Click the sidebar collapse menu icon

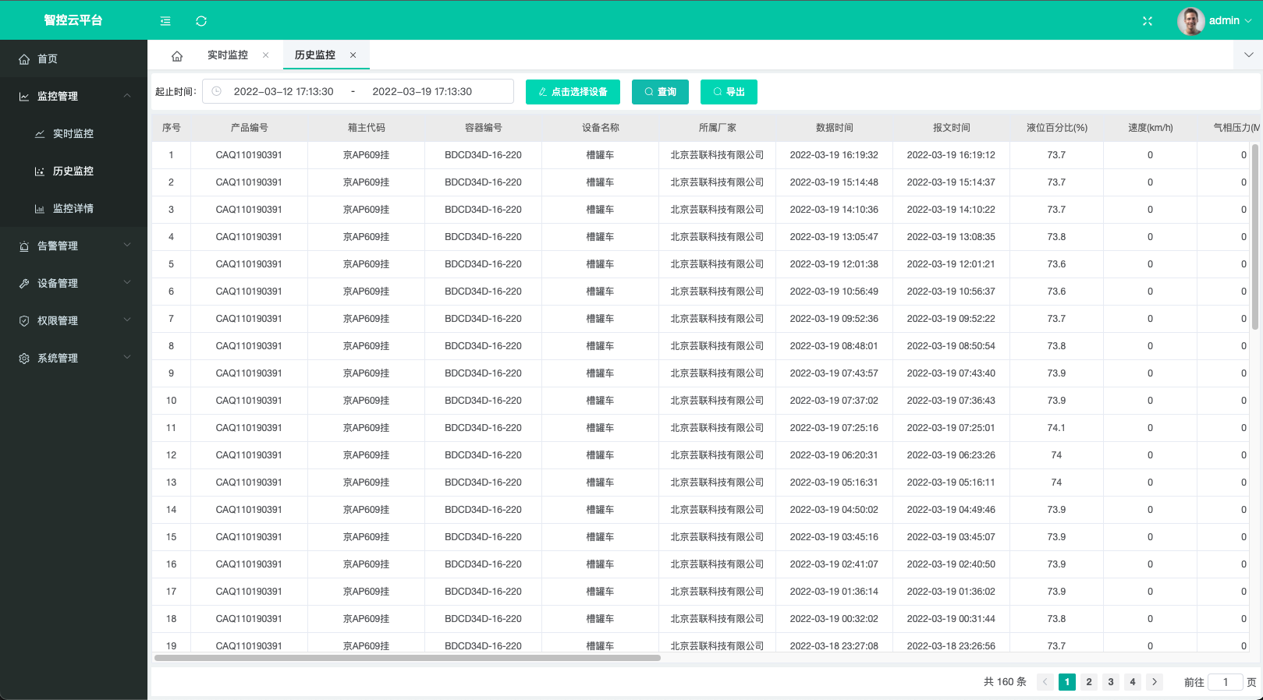pos(165,21)
